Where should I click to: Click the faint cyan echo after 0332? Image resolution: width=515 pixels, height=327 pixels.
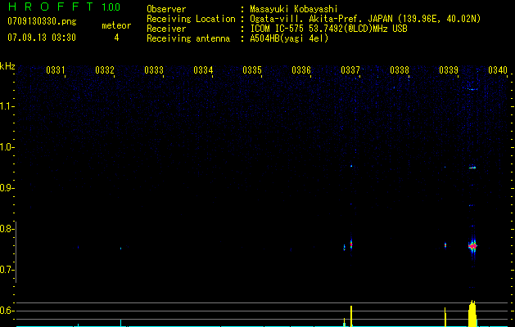120,249
